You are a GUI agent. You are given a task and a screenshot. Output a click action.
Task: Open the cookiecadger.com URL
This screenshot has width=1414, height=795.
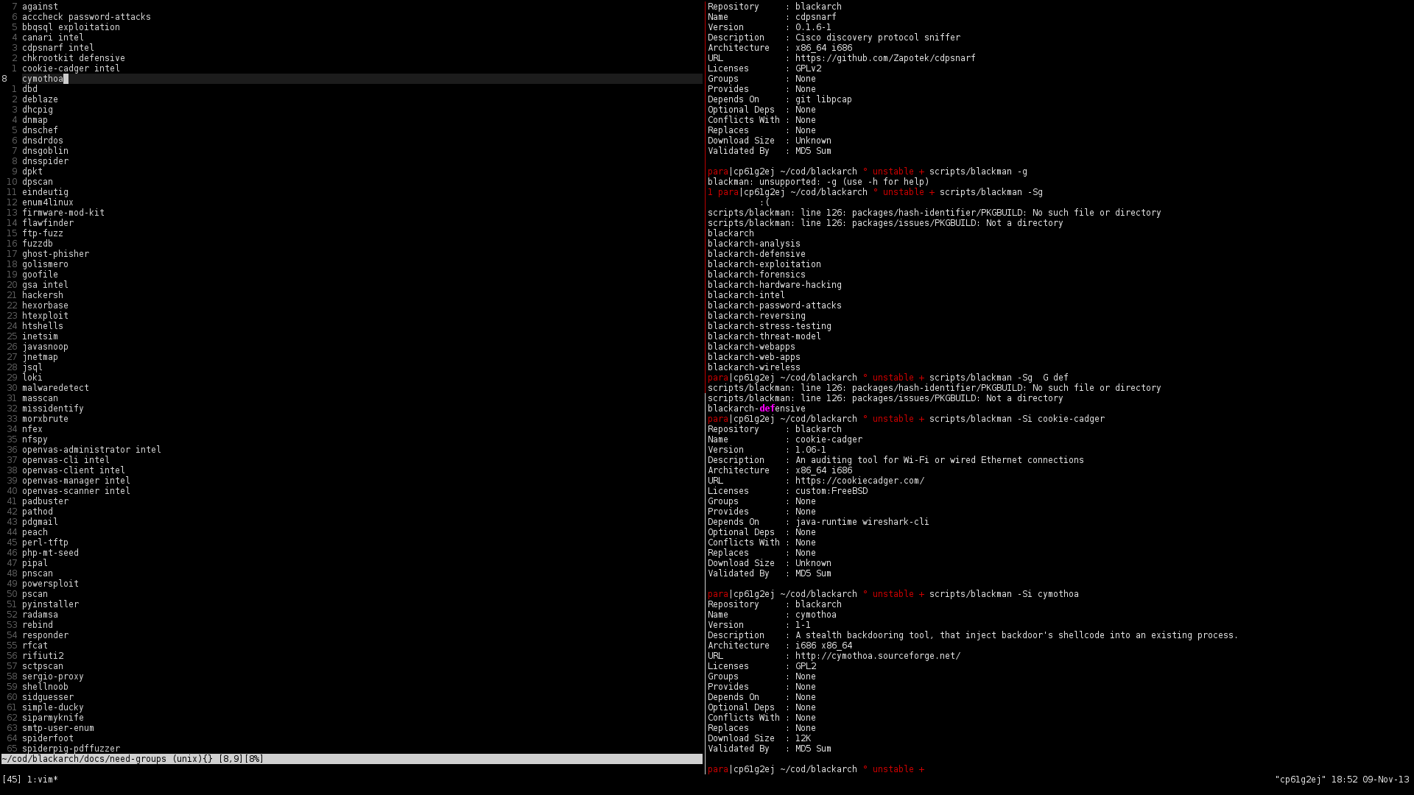[859, 481]
